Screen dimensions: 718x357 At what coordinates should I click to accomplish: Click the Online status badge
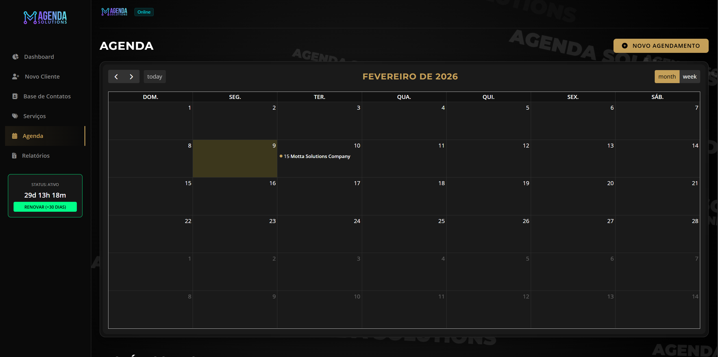coord(144,12)
